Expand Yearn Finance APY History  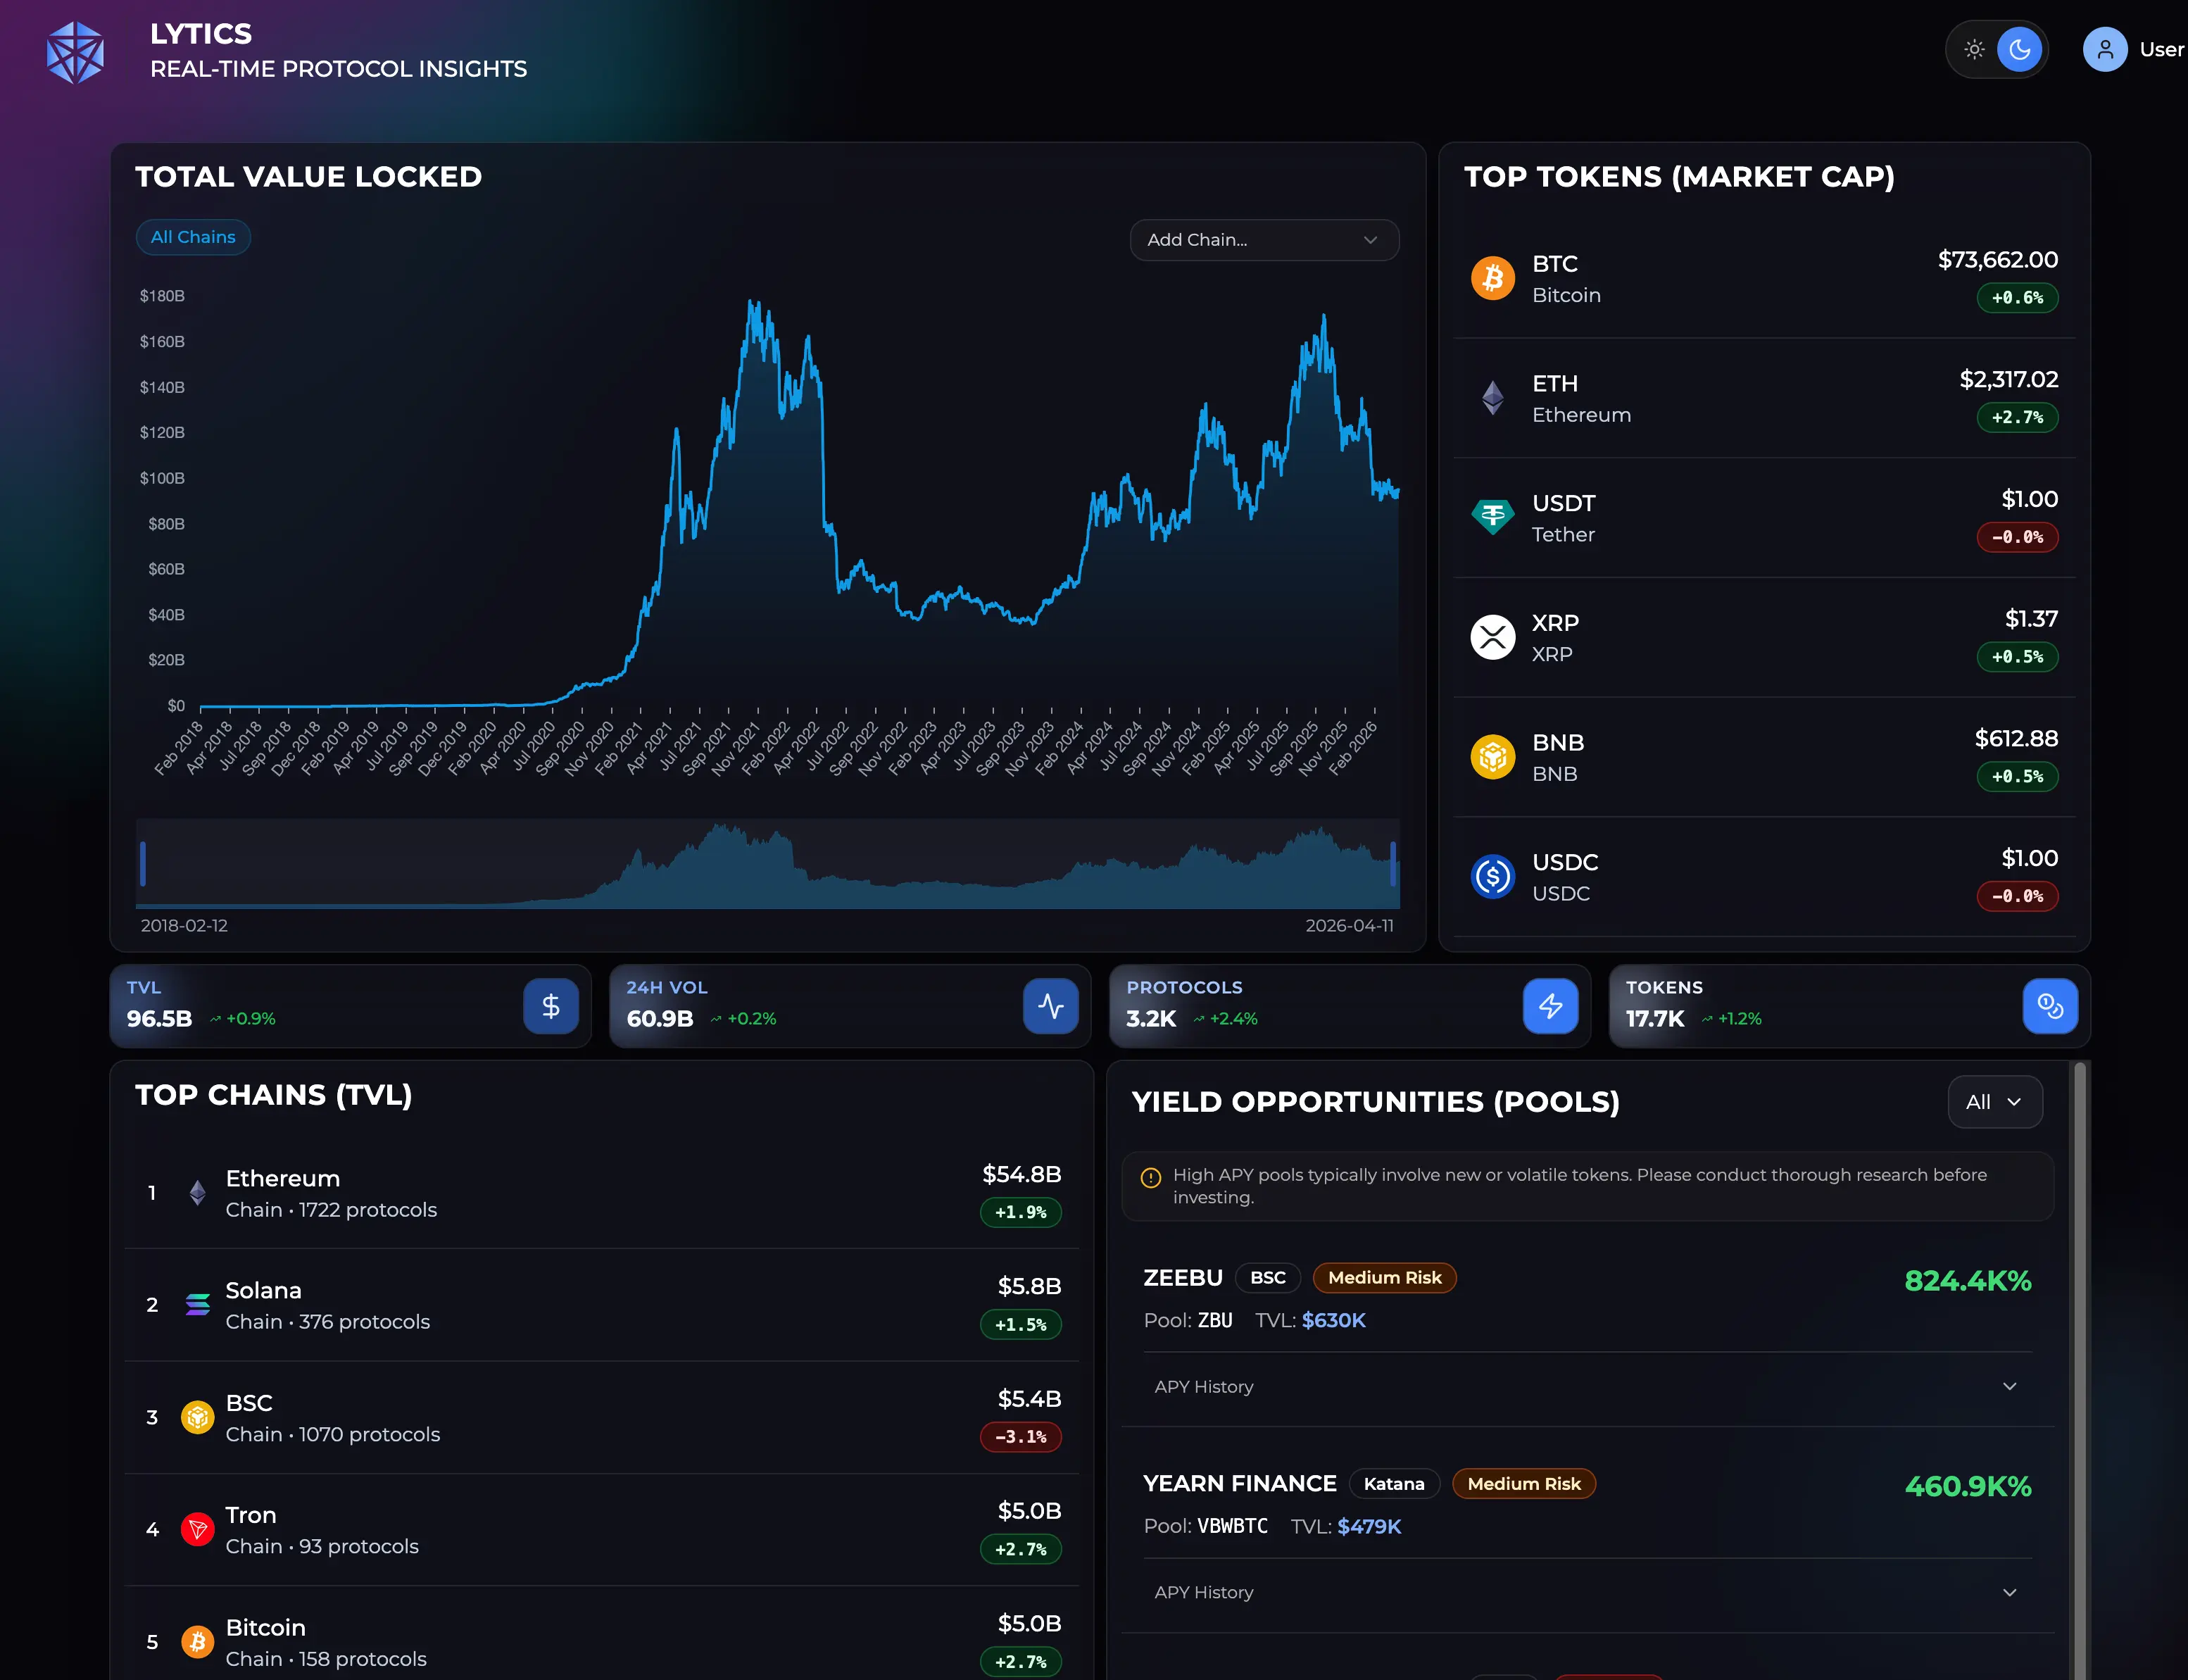[x=1586, y=1593]
